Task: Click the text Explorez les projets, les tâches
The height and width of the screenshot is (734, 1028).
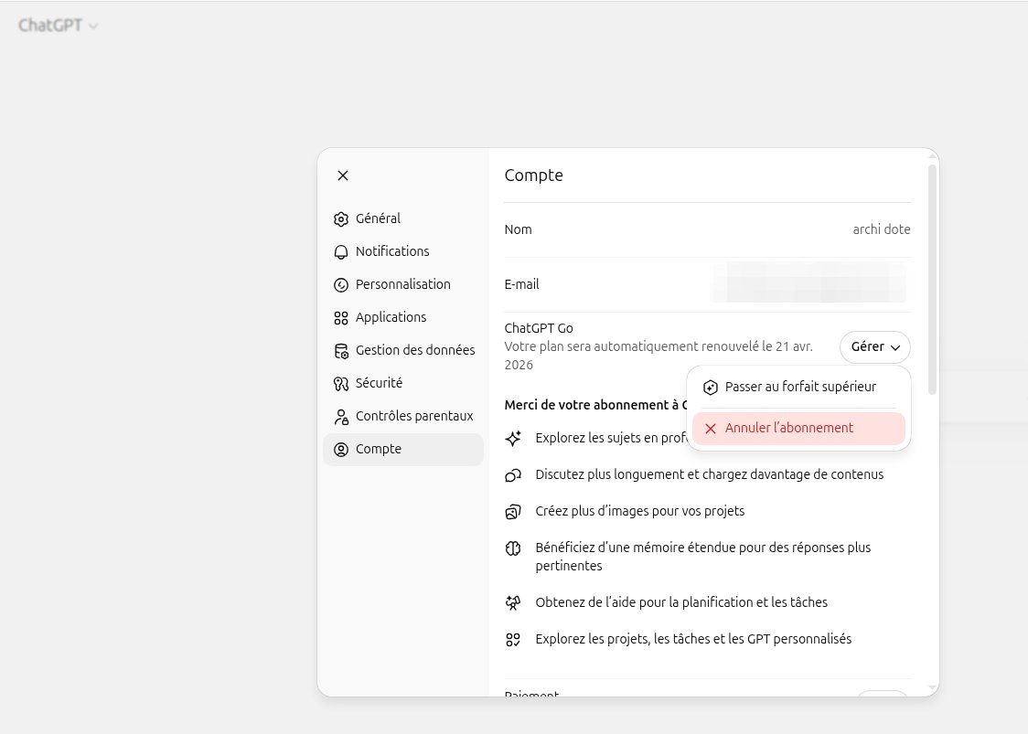Action: pyautogui.click(x=693, y=639)
